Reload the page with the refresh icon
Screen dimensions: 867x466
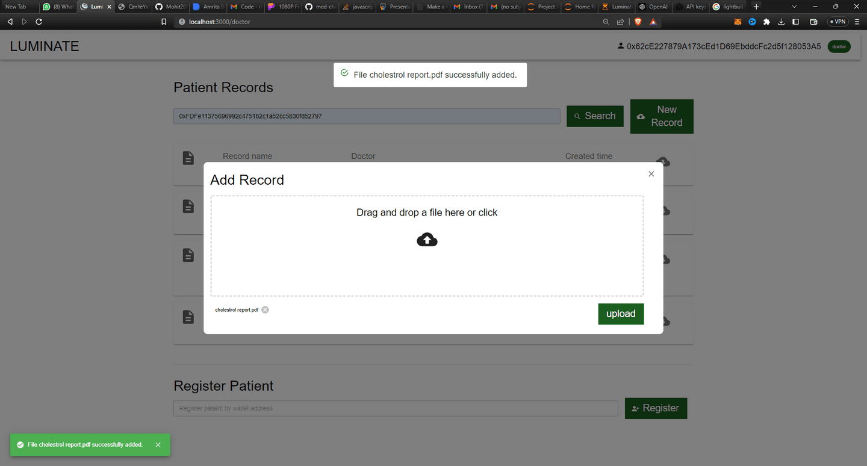[x=39, y=22]
